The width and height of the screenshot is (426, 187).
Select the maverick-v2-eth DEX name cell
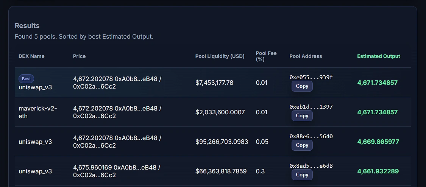[x=38, y=112]
